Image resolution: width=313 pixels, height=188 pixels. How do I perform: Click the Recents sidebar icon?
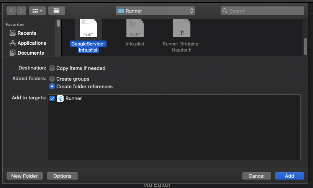pos(13,33)
